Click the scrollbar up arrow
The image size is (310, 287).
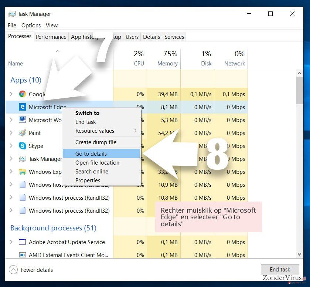[x=299, y=73]
